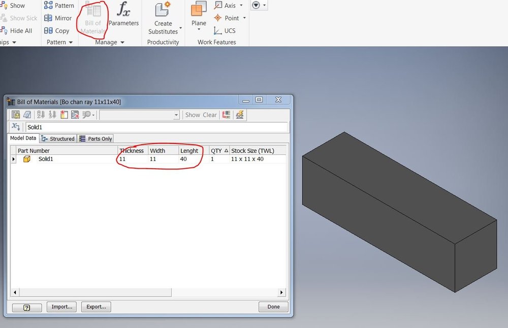This screenshot has height=328, width=508.
Task: Click the Stock Size (TWL) column header
Action: click(258, 151)
